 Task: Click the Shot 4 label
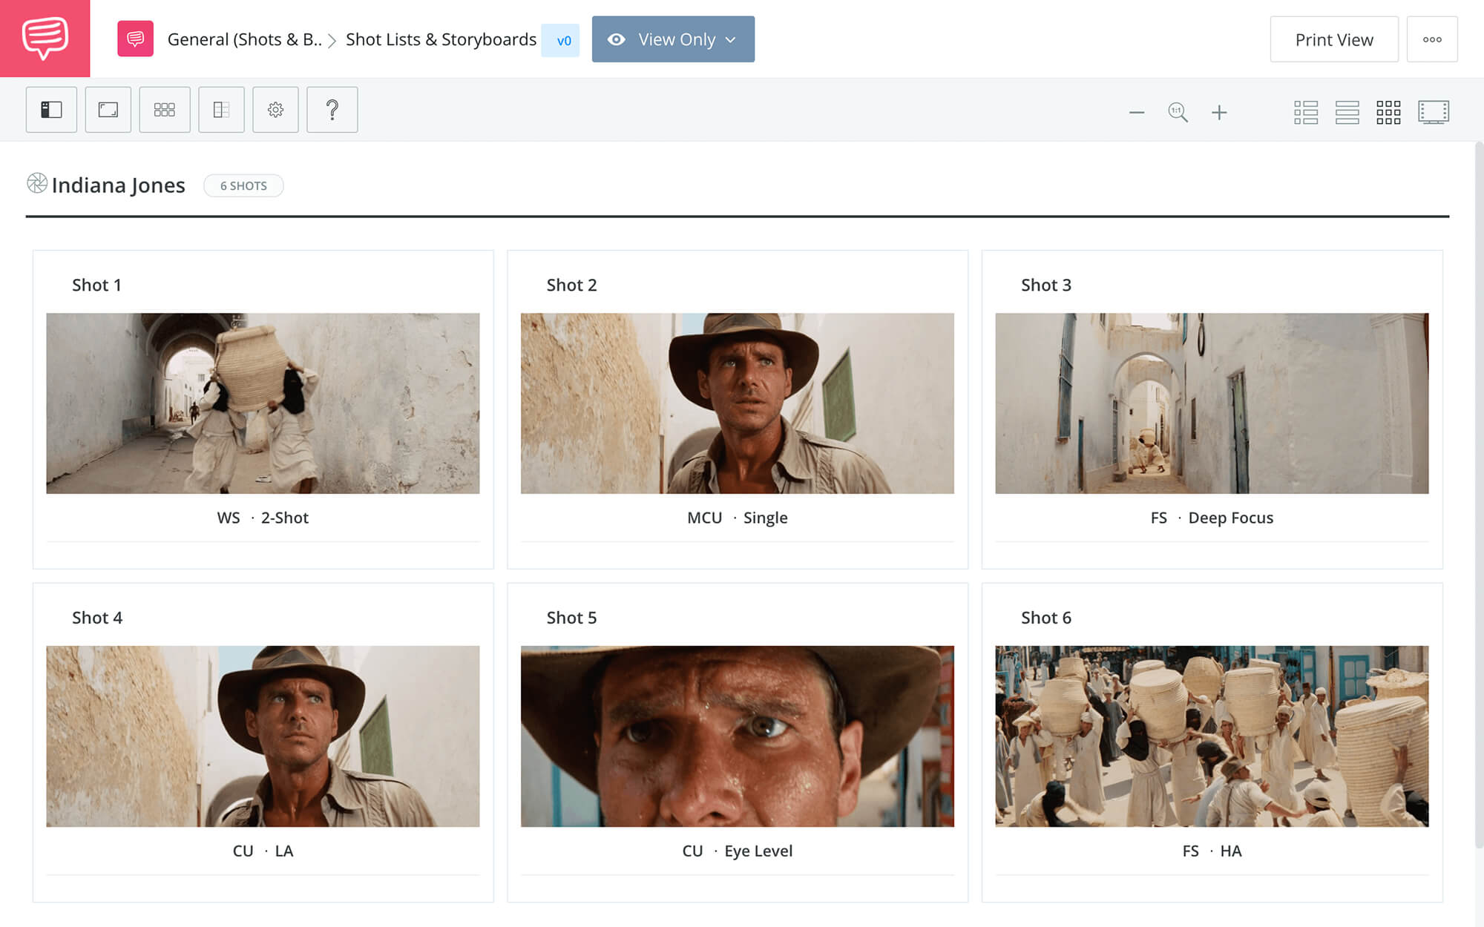97,618
